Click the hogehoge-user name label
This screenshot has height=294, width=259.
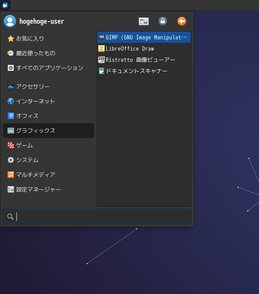click(42, 21)
